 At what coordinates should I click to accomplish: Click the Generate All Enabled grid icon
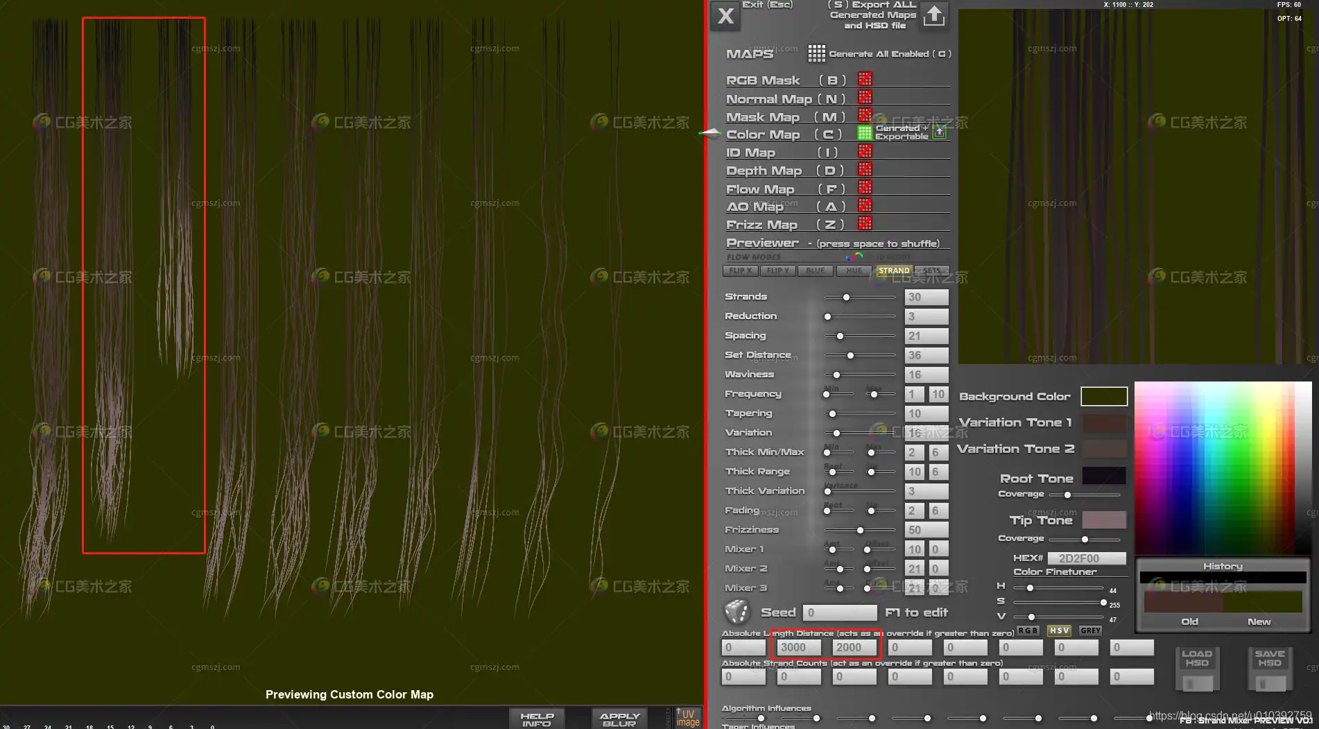[816, 53]
